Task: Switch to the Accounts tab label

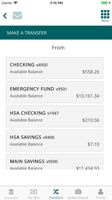Action: point(11,198)
